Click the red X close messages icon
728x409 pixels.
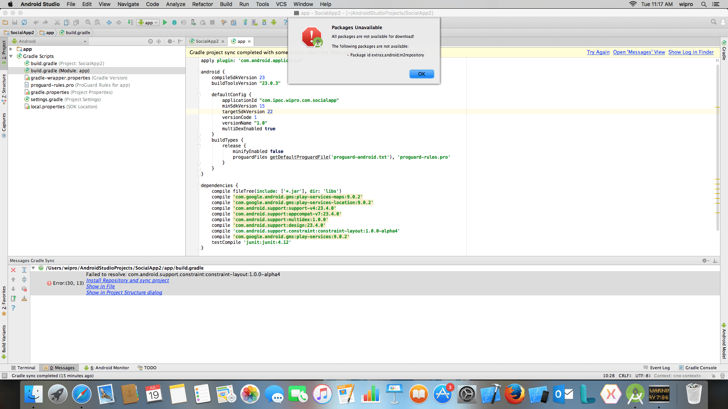tap(13, 270)
